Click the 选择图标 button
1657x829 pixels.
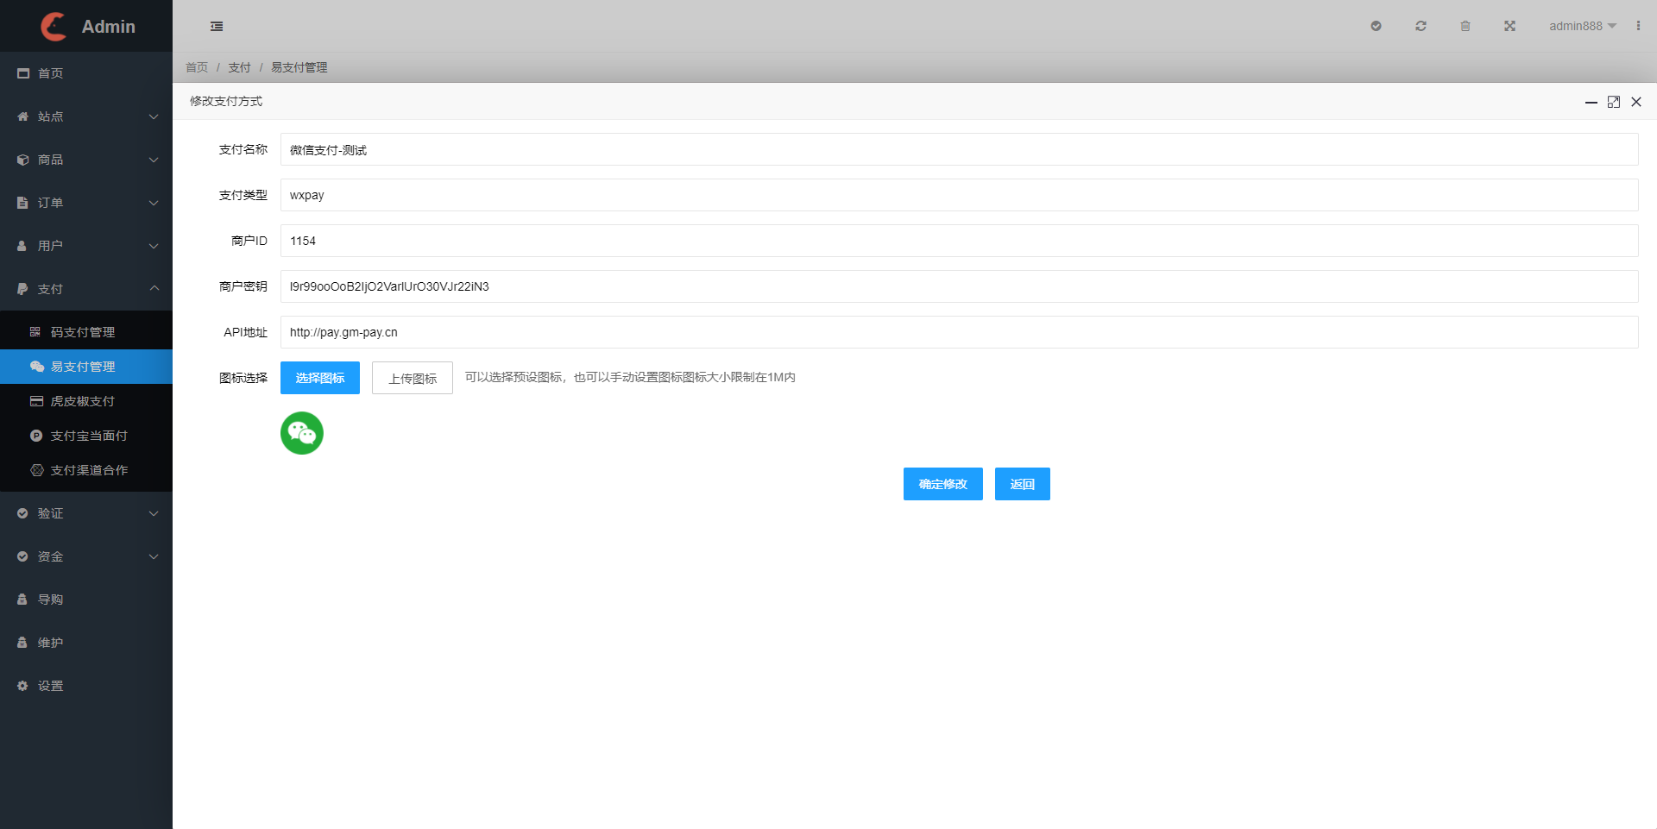[x=320, y=378]
